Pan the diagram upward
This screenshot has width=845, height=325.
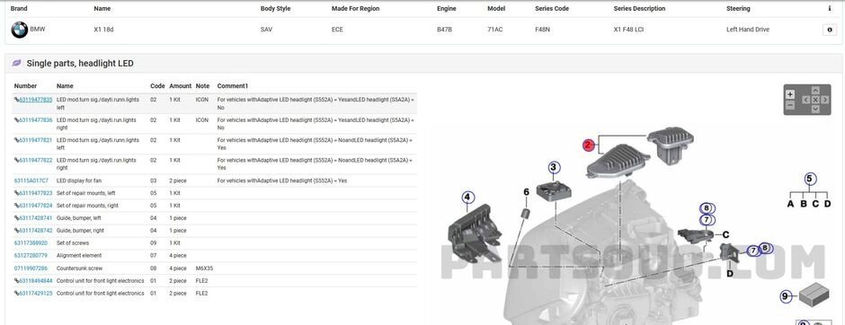tap(815, 91)
